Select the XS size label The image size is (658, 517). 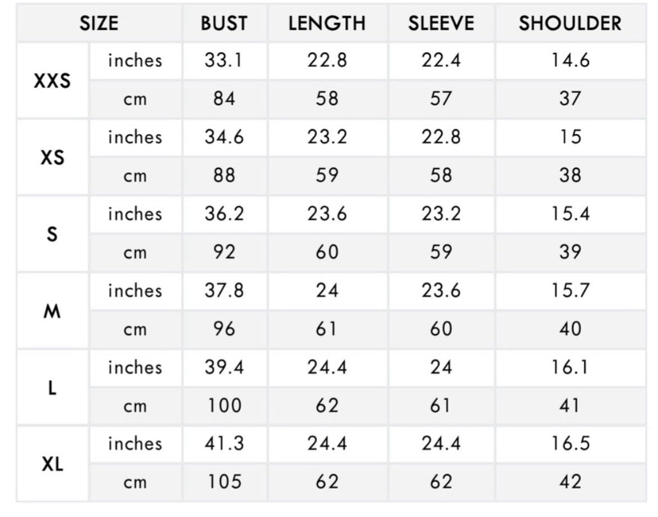(52, 158)
